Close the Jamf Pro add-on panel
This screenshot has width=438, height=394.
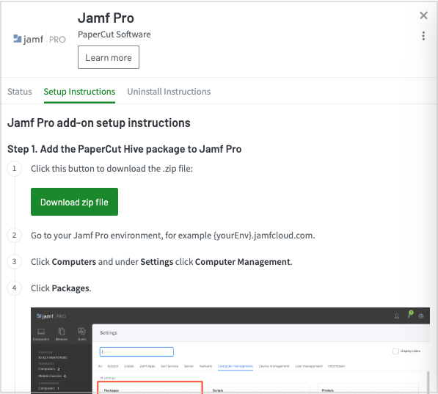pyautogui.click(x=423, y=15)
